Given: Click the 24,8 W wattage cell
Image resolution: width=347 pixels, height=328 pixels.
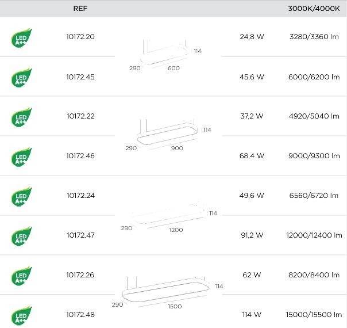Looking at the screenshot, I should [252, 37].
